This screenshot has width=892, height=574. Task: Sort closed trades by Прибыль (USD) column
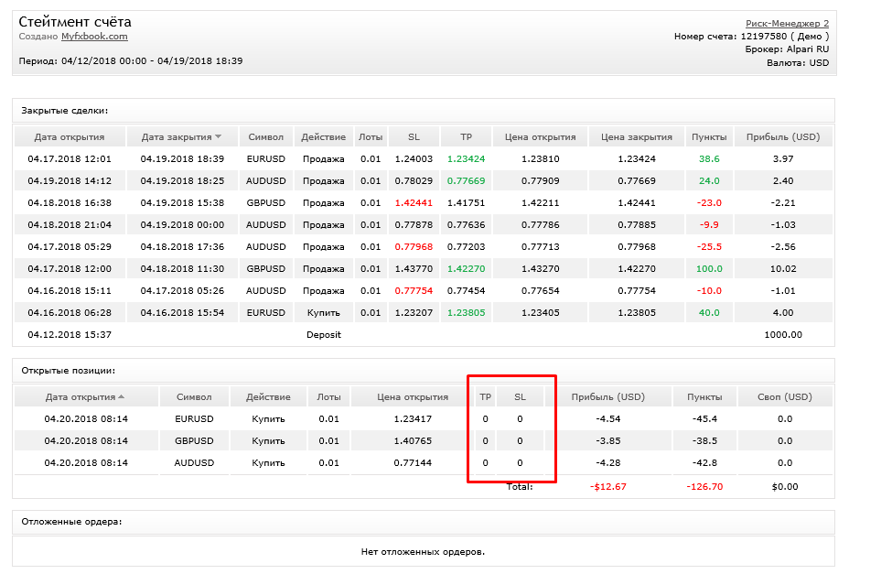[783, 137]
